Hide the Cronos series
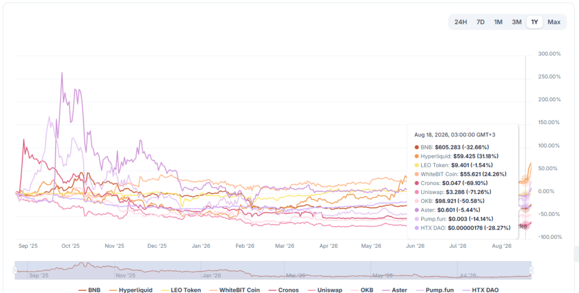Image resolution: width=579 pixels, height=293 pixels. [283, 290]
